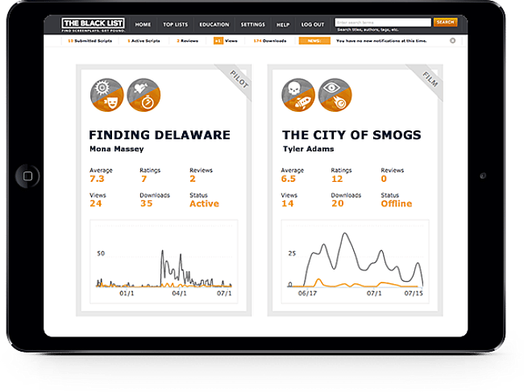Click The City of Smogs activity chart
The height and width of the screenshot is (392, 524).
[x=355, y=262]
